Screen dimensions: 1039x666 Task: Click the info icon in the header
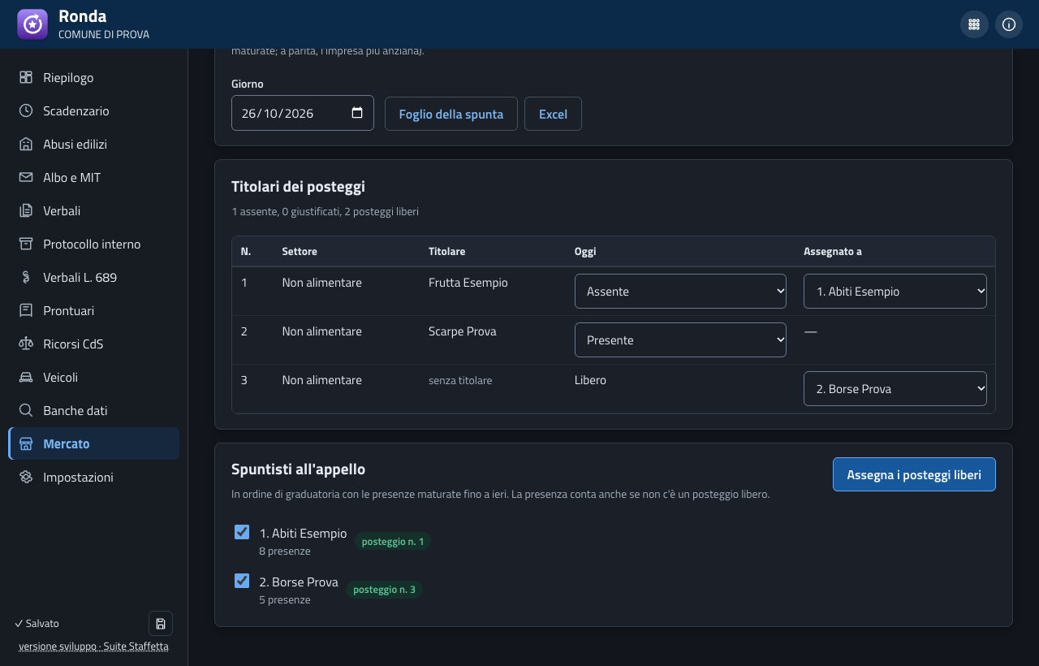pos(1009,24)
